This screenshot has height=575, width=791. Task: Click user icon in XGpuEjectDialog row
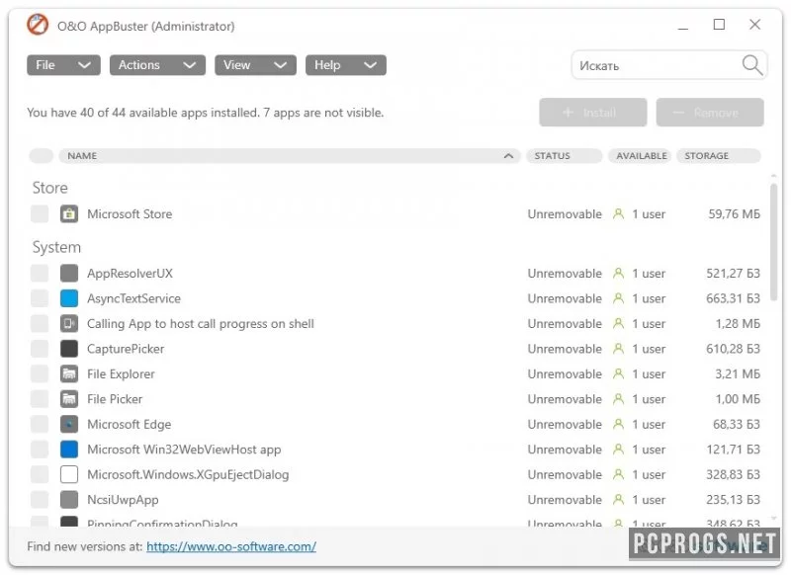(618, 474)
